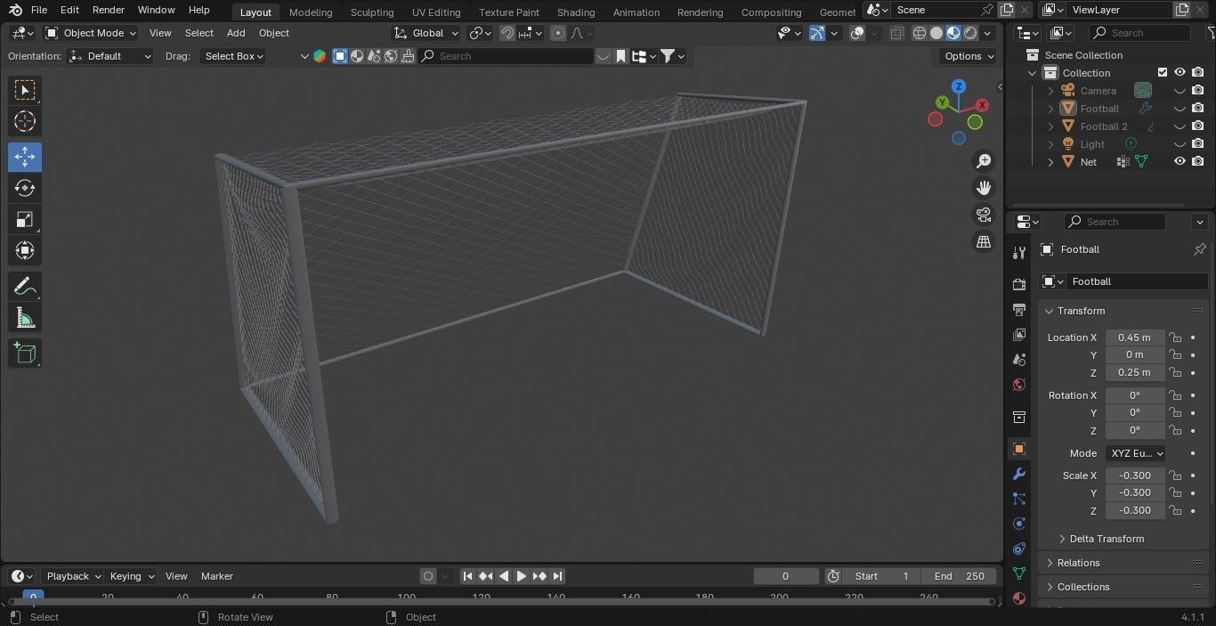Image resolution: width=1216 pixels, height=626 pixels.
Task: Expand the Net item in outliner
Action: 1050,162
